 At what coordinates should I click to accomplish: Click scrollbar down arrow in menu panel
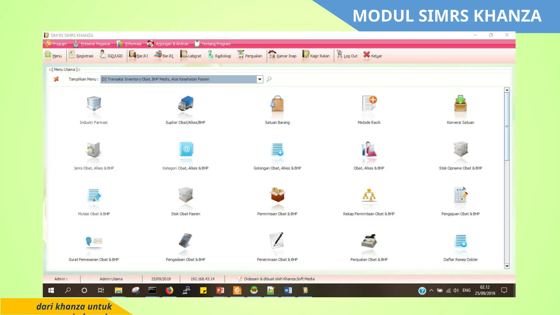coord(507,266)
